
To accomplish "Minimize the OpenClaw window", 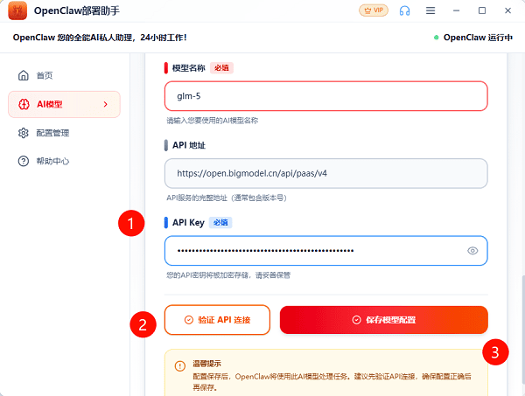I will pyautogui.click(x=456, y=10).
